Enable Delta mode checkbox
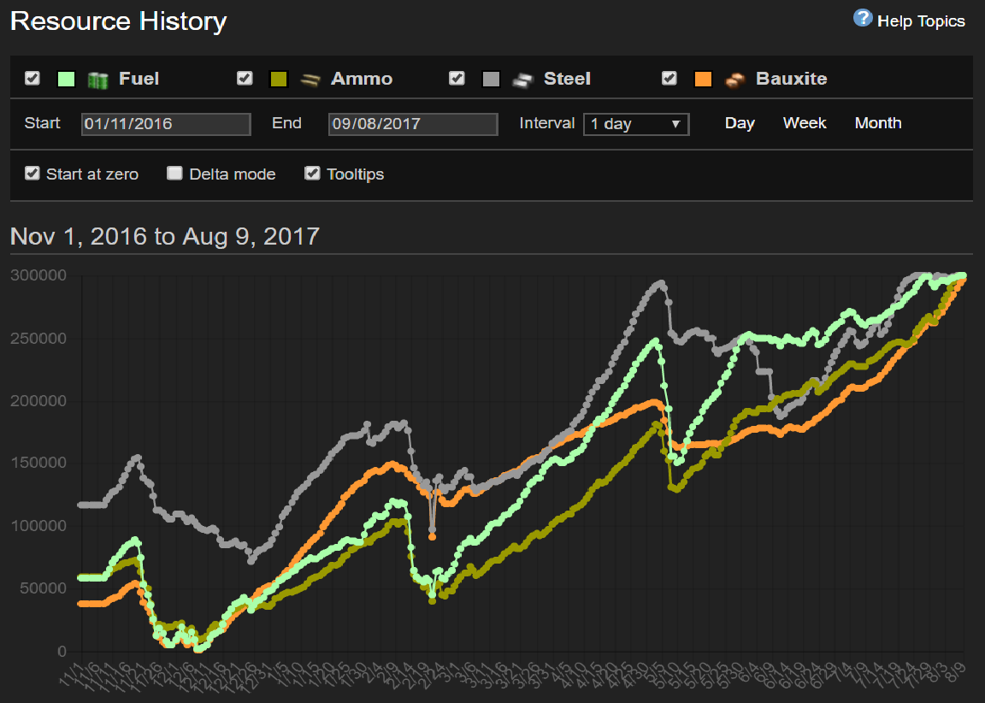 coord(174,174)
